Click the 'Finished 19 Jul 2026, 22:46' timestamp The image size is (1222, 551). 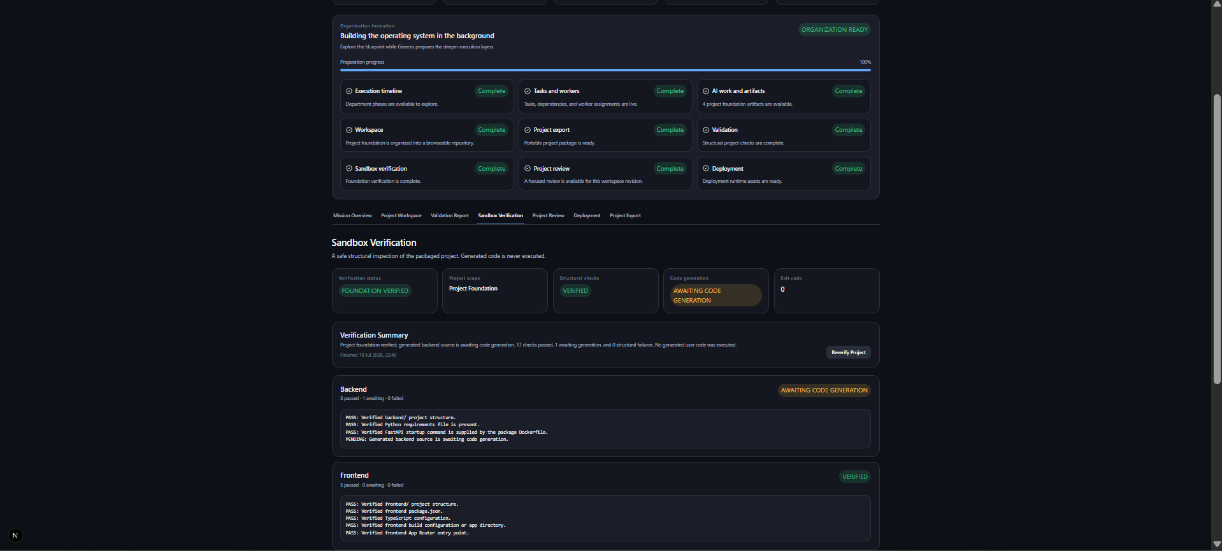tap(368, 355)
